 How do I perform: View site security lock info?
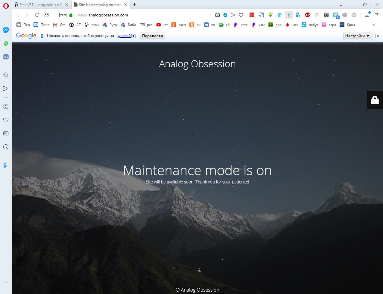(71, 15)
